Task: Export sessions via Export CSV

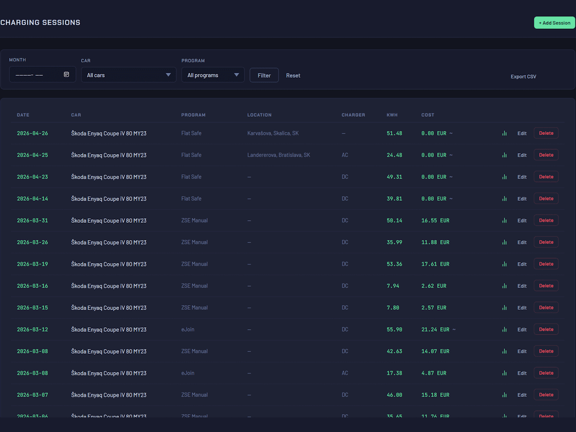Action: (x=523, y=77)
